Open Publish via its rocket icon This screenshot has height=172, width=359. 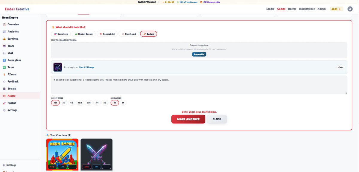[x=4, y=103]
